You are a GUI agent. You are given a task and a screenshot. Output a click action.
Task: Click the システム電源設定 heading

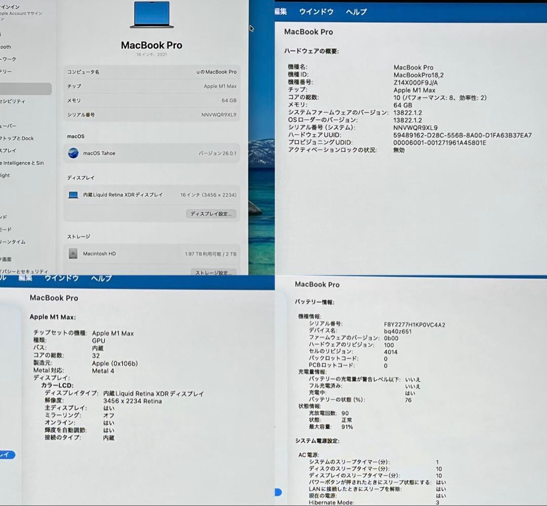pyautogui.click(x=317, y=441)
